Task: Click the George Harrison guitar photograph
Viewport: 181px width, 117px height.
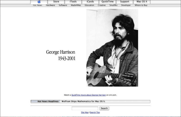Action: pyautogui.click(x=112, y=48)
